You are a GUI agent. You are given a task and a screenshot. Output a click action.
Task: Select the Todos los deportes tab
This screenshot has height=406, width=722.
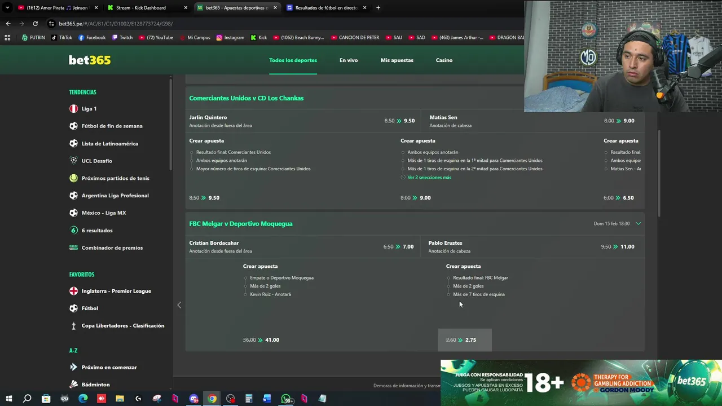[x=293, y=60]
